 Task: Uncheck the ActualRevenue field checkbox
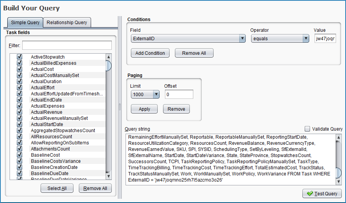tap(20, 112)
